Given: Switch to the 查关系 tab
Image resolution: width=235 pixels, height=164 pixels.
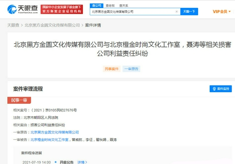Looking at the screenshot, I should click(123, 6).
